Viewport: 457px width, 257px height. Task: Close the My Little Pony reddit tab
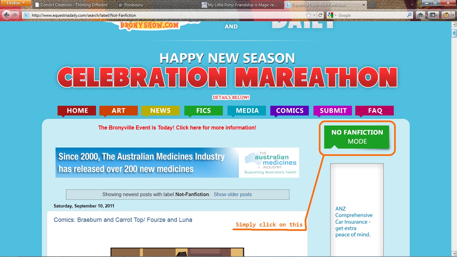tap(279, 5)
